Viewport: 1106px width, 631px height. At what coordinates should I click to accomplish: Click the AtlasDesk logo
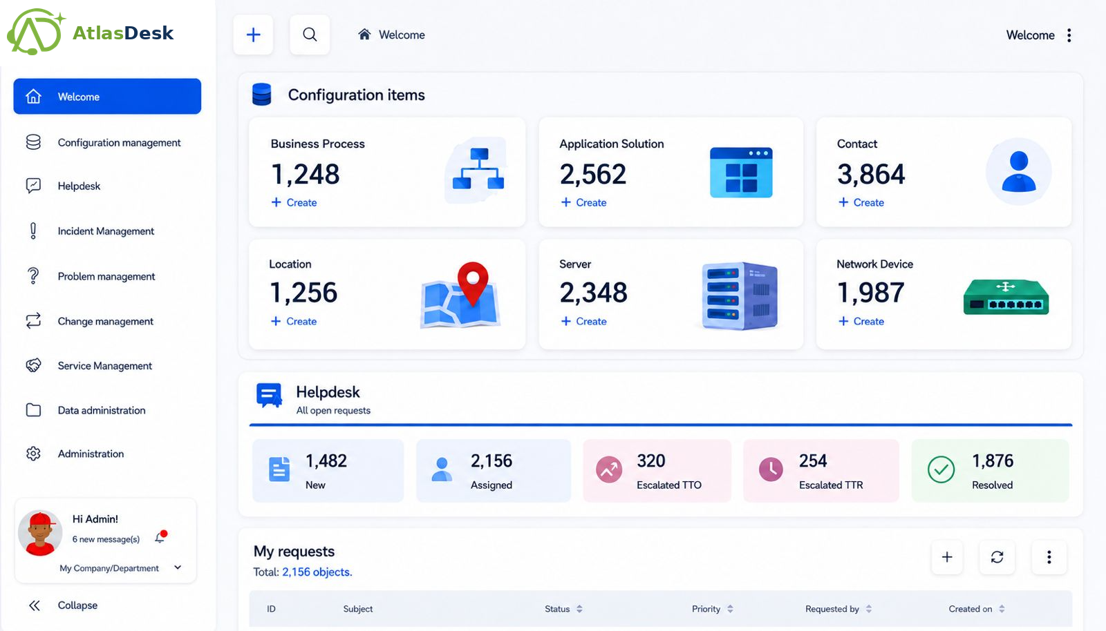pyautogui.click(x=90, y=32)
